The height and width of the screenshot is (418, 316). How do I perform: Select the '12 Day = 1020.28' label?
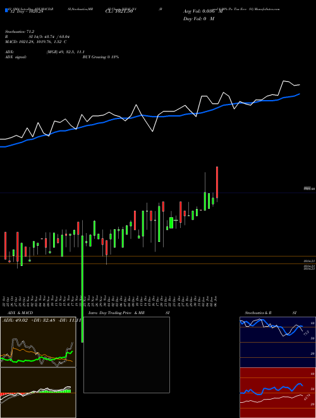pyautogui.click(x=27, y=11)
